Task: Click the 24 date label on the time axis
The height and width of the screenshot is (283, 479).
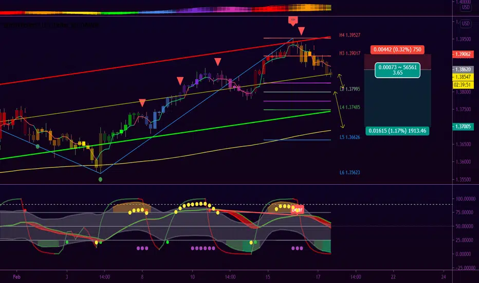Action: point(444,277)
